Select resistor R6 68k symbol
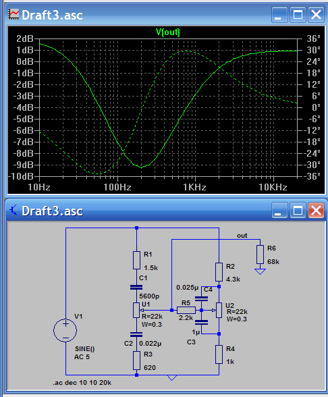 (260, 255)
